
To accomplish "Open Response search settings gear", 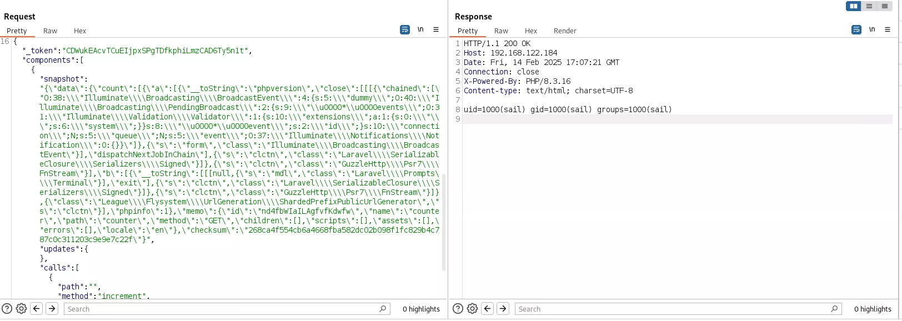I will 473,309.
